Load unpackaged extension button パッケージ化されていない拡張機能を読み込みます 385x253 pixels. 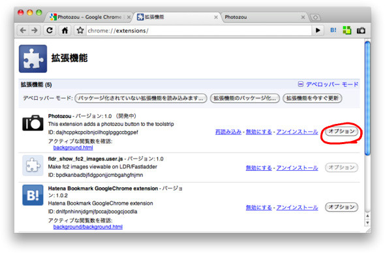[x=141, y=98]
